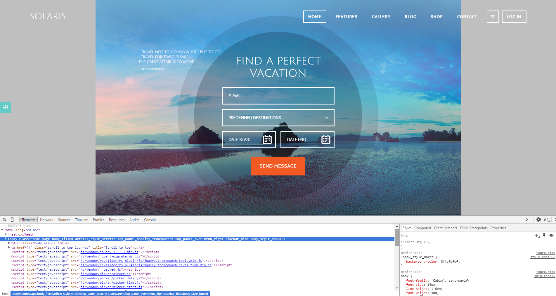Viewport: 556px width, 296px height.
Task: Open the shopping cart icon in header
Action: coord(493,17)
